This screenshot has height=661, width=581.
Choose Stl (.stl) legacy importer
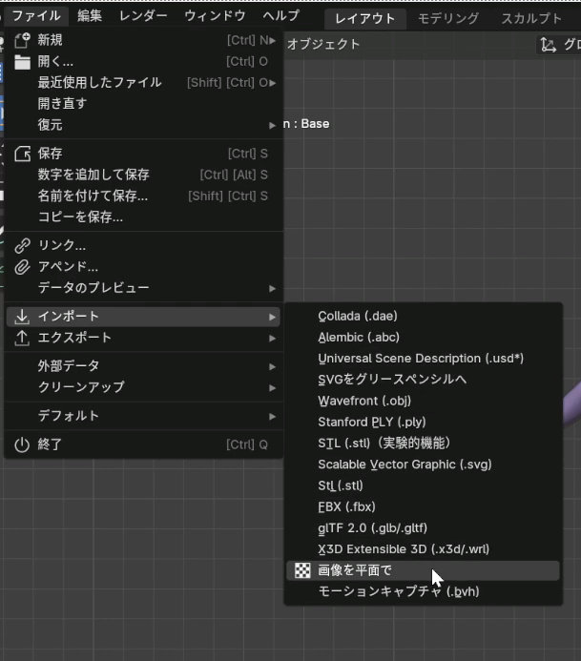click(423, 485)
